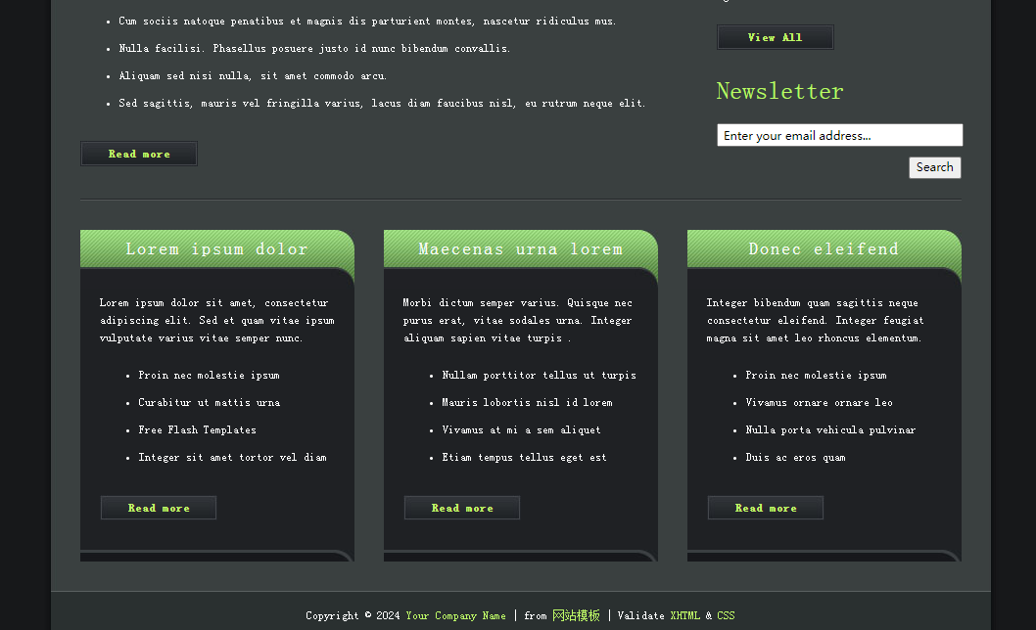Click the Maecenas urna lorem card header
The width and height of the screenshot is (1036, 630).
pos(520,249)
